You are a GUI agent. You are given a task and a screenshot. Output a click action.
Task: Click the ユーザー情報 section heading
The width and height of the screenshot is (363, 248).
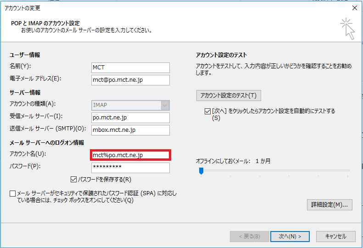pos(25,55)
